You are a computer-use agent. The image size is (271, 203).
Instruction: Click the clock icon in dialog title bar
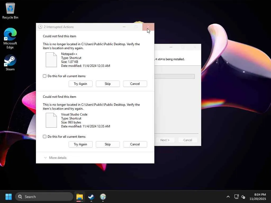point(40,27)
